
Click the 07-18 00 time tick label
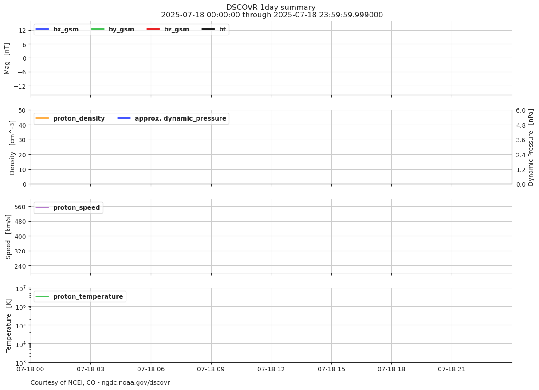(31, 370)
